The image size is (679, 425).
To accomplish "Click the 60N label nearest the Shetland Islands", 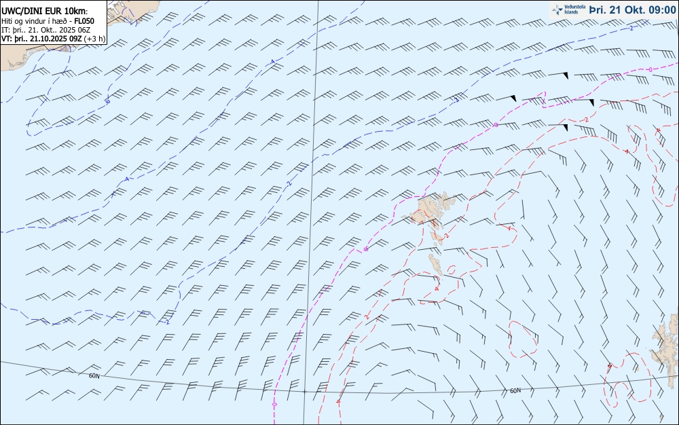I will [x=515, y=391].
